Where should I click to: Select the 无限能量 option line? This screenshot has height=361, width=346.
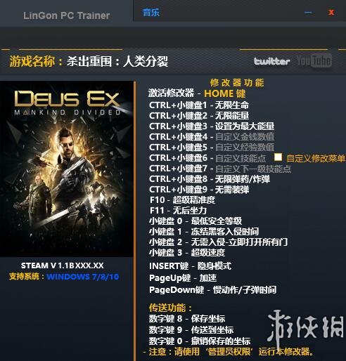(199, 116)
